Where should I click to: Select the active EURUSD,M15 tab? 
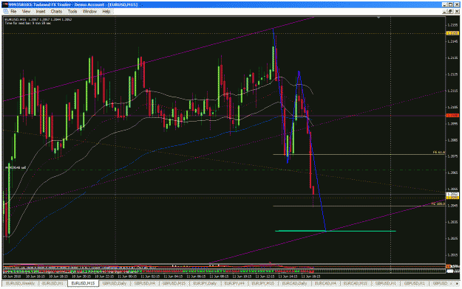click(x=83, y=283)
